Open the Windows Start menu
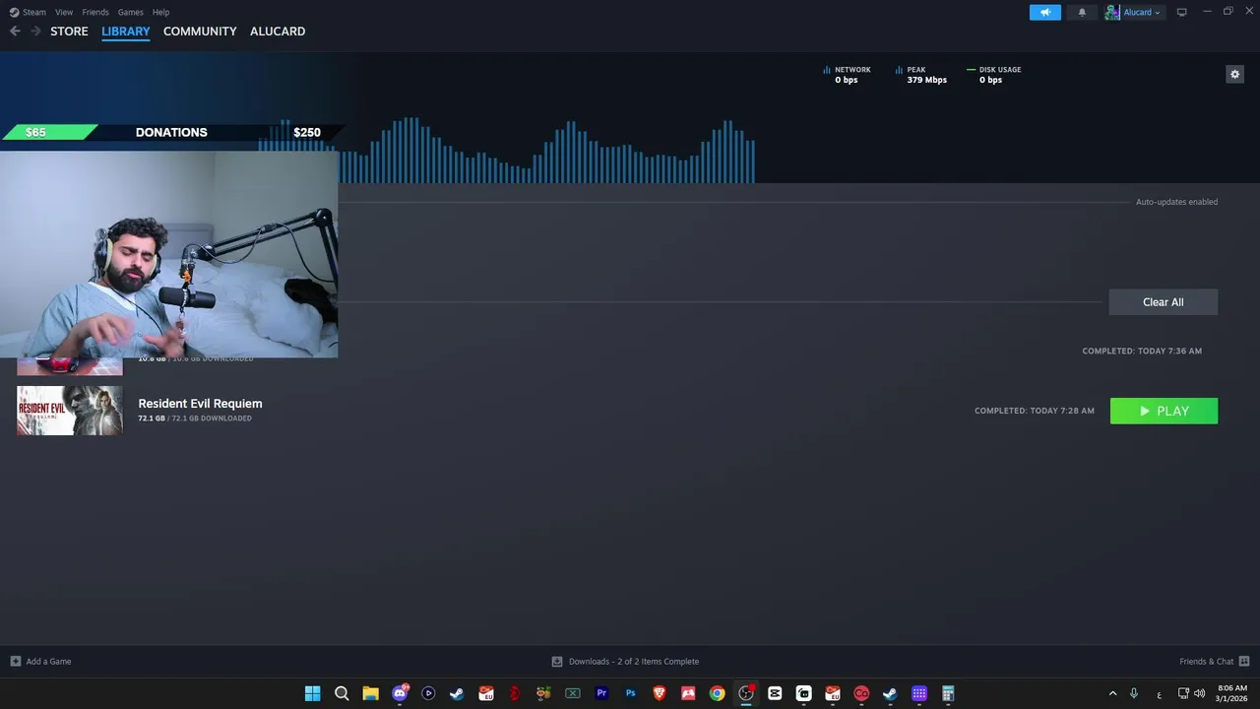The height and width of the screenshot is (709, 1260). click(312, 693)
